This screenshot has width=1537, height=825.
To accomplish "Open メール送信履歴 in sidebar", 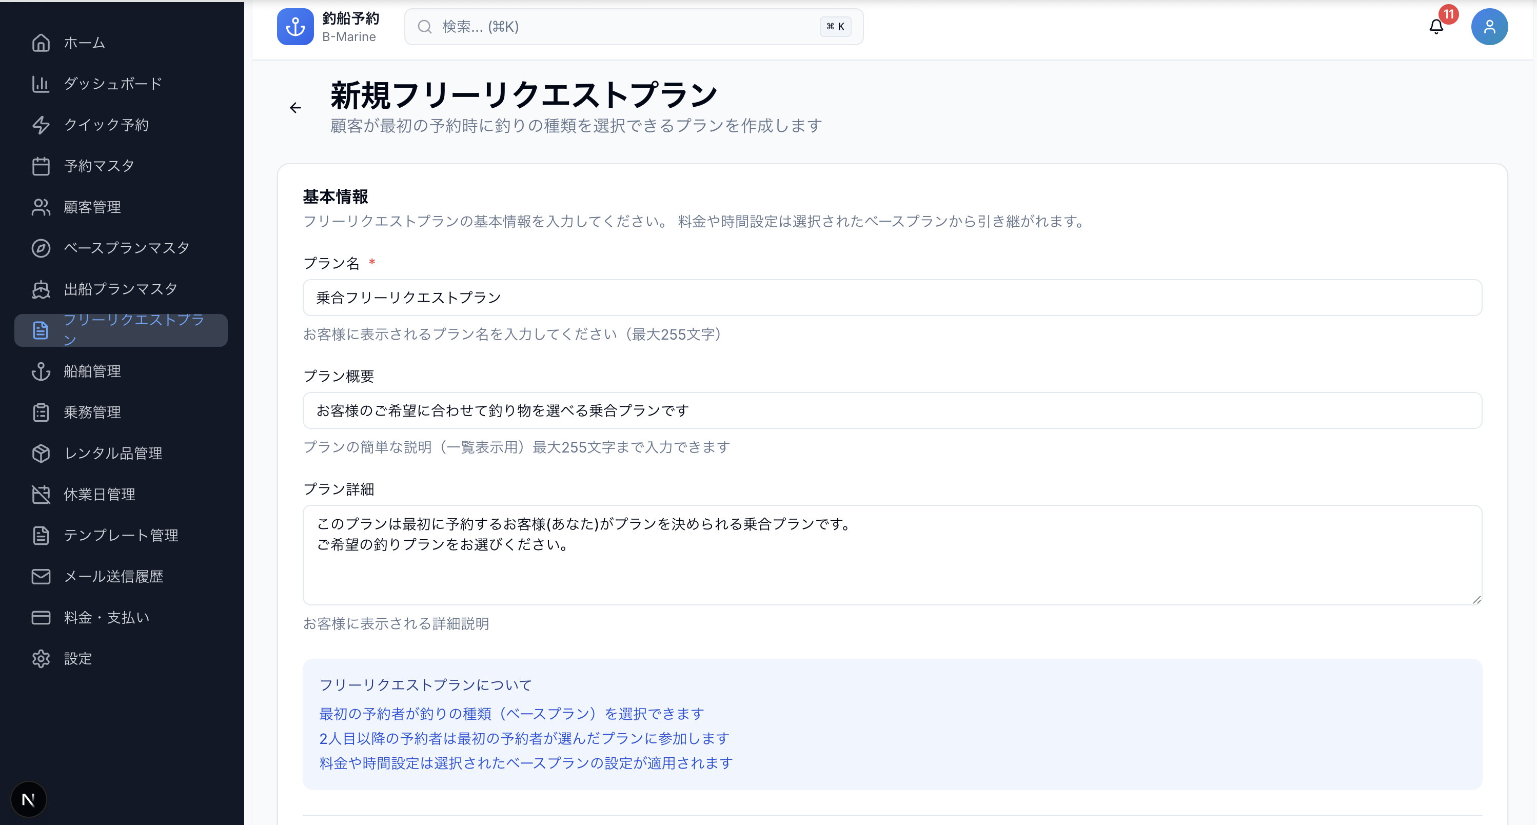I will pyautogui.click(x=113, y=576).
